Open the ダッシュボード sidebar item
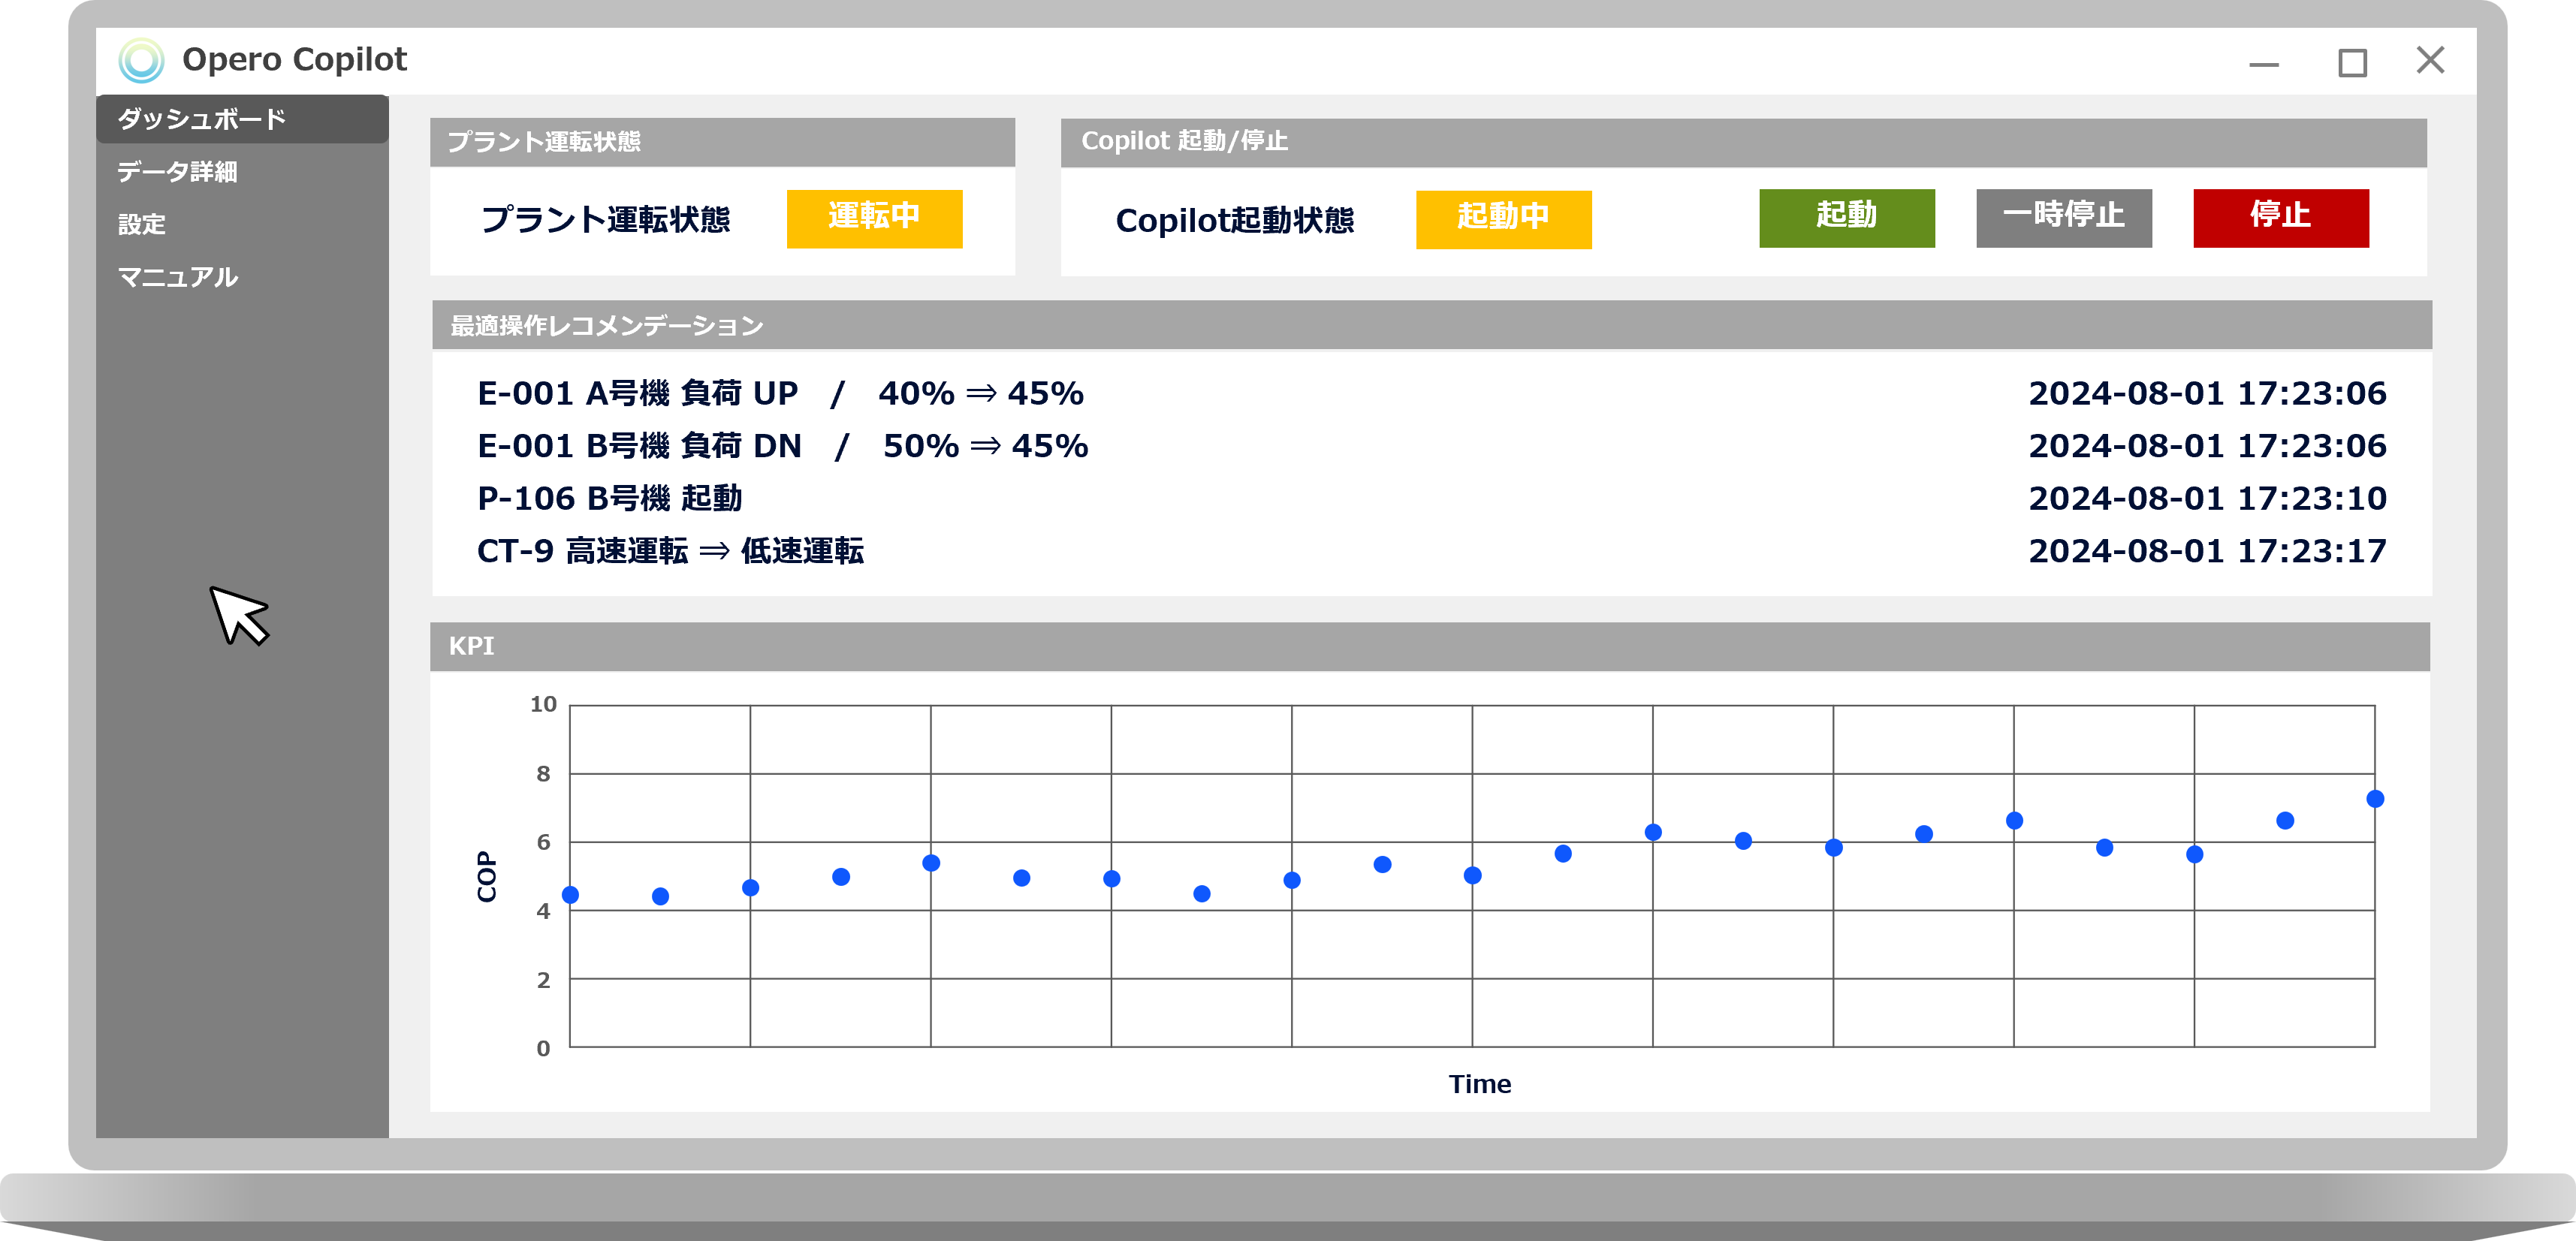The image size is (2576, 1241). [x=242, y=119]
